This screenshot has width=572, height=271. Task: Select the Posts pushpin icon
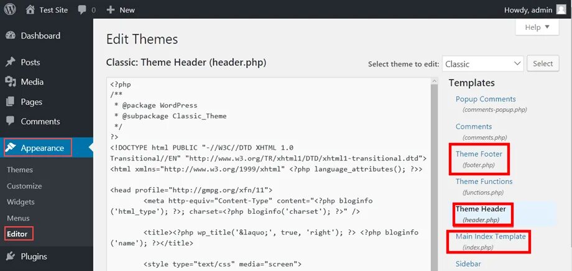point(11,62)
